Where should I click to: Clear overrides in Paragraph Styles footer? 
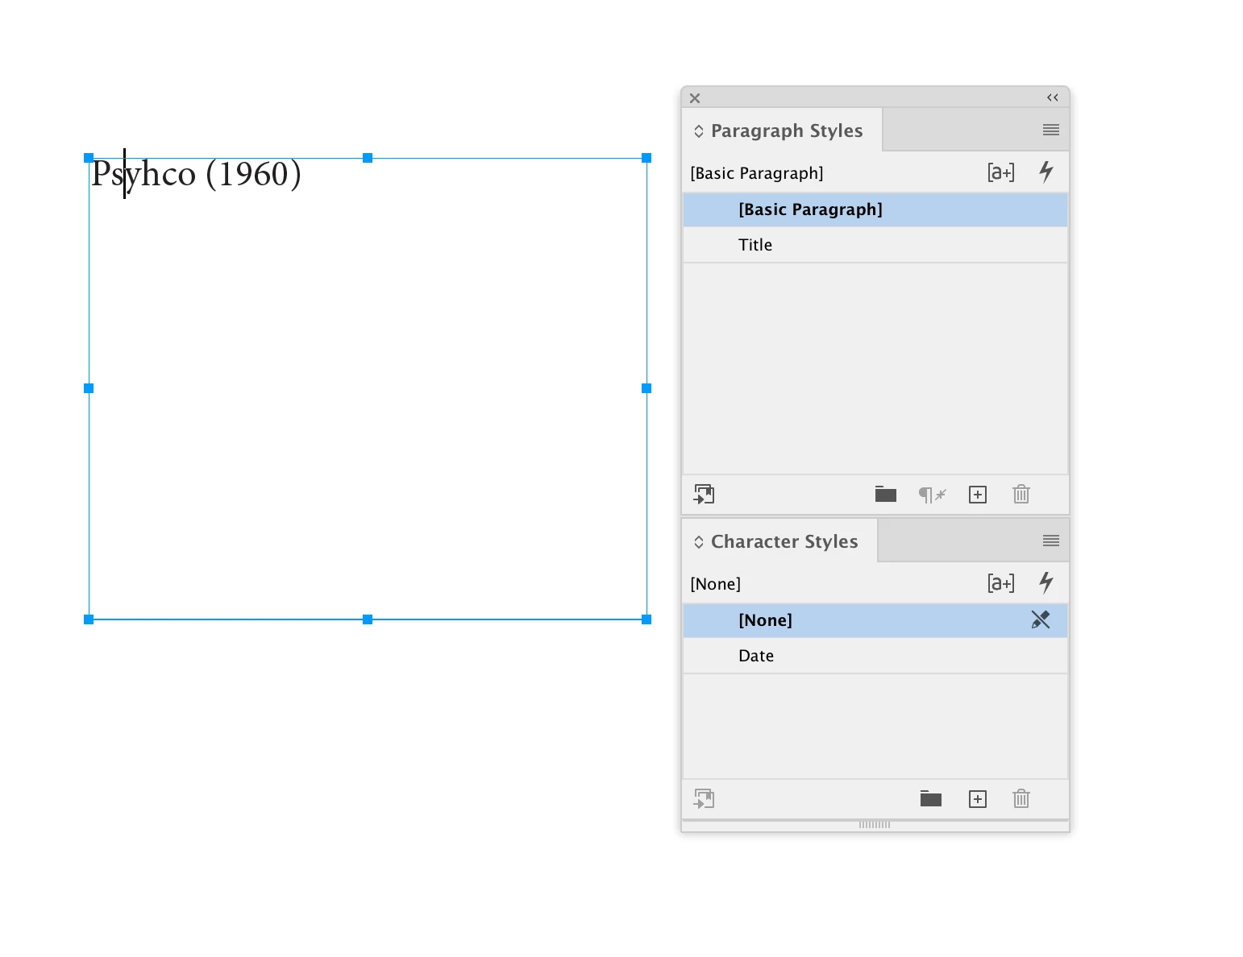pos(932,494)
